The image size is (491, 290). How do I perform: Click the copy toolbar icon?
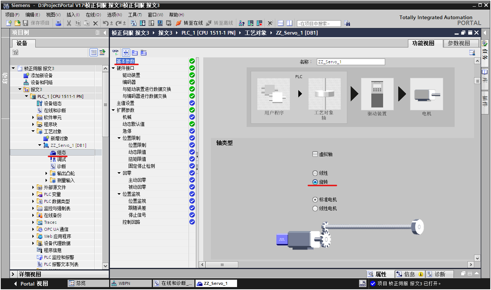pyautogui.click(x=78, y=23)
